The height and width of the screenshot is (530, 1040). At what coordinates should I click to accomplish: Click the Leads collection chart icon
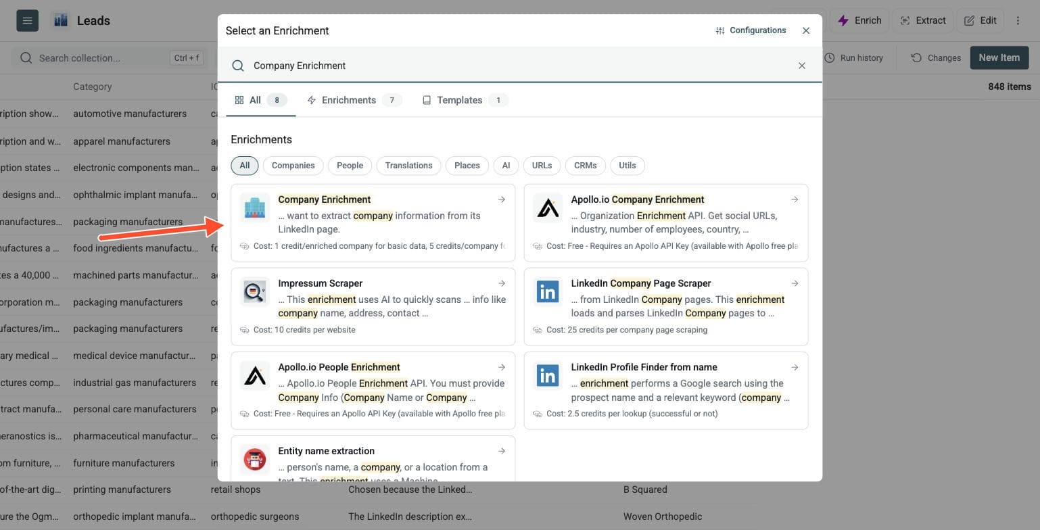61,20
